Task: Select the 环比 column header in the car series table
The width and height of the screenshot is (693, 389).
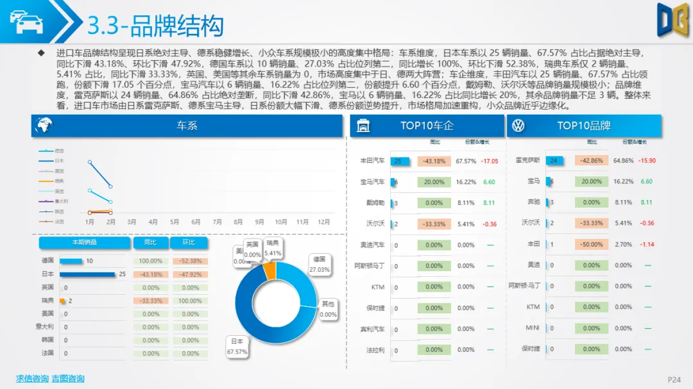Action: pos(188,244)
